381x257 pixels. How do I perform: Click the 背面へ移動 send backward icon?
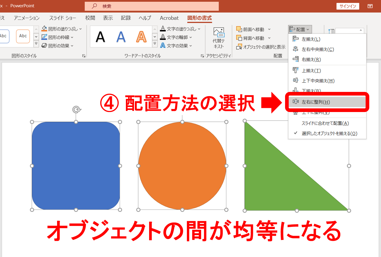coord(239,38)
